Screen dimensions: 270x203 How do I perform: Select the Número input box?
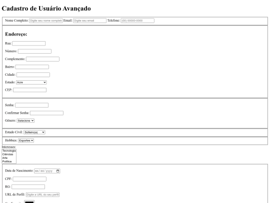click(34, 51)
